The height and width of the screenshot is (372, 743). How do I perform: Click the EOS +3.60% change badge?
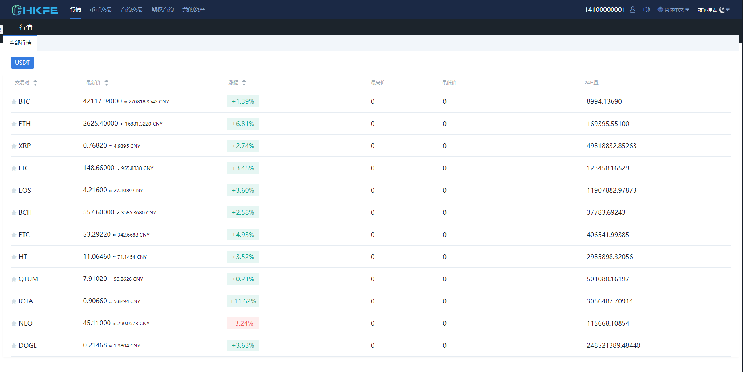coord(243,190)
